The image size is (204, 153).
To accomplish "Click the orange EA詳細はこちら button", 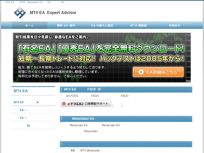I will pos(158,72).
